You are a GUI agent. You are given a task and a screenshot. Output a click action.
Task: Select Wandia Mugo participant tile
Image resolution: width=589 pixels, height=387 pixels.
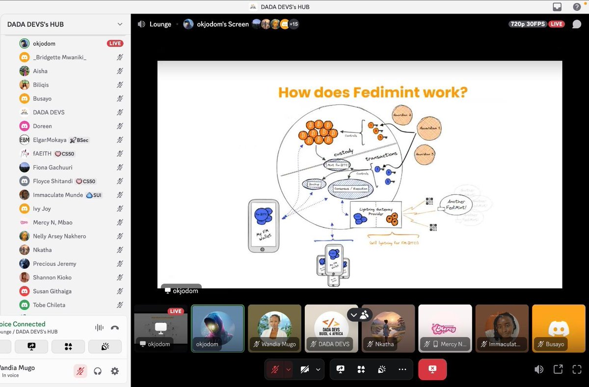coord(274,329)
